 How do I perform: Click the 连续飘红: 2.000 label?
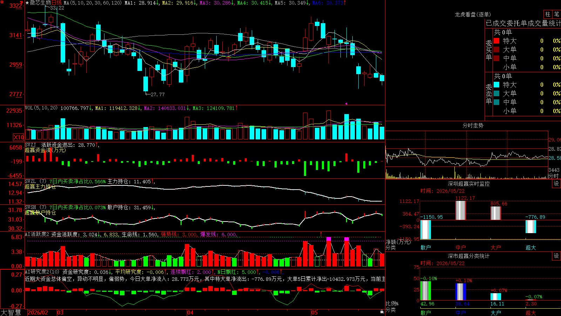click(x=192, y=272)
